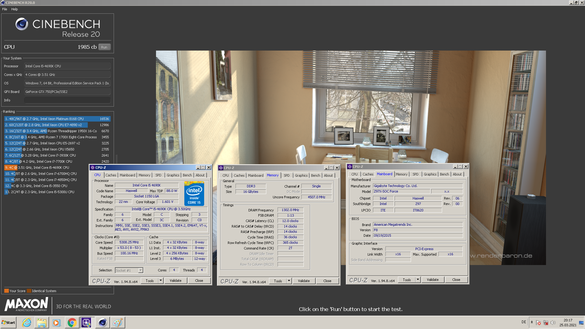Click Tools button in Mainboard-tab CPU-Z window

coord(407,280)
